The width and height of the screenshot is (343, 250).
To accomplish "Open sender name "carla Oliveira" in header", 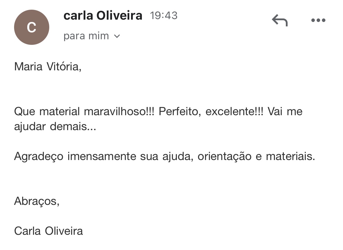I will [x=103, y=16].
